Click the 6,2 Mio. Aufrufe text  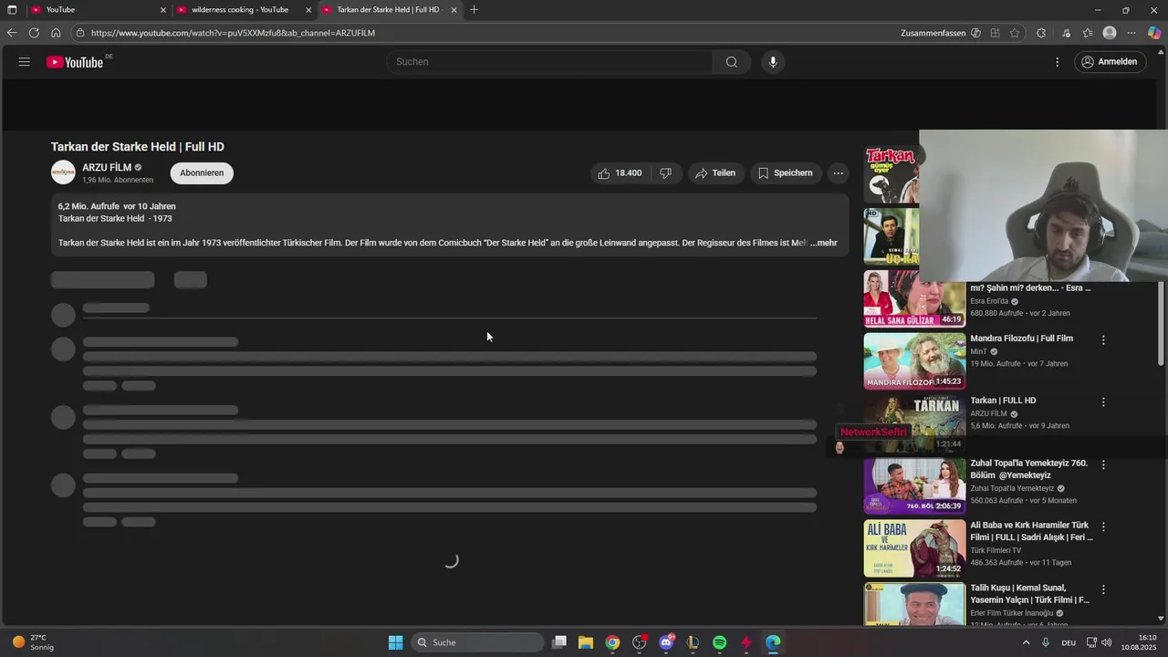coord(89,206)
